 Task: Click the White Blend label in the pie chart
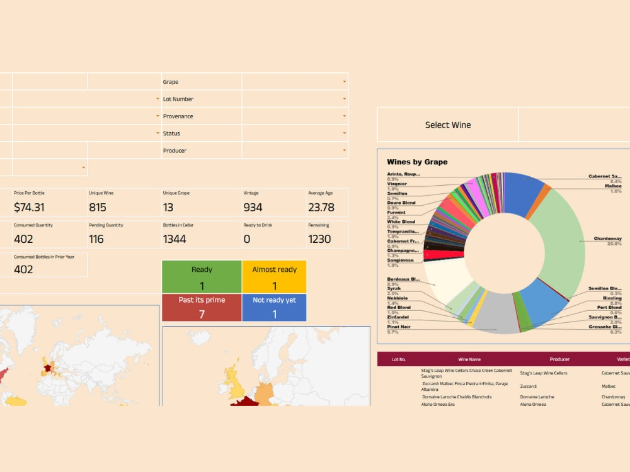[x=401, y=222]
